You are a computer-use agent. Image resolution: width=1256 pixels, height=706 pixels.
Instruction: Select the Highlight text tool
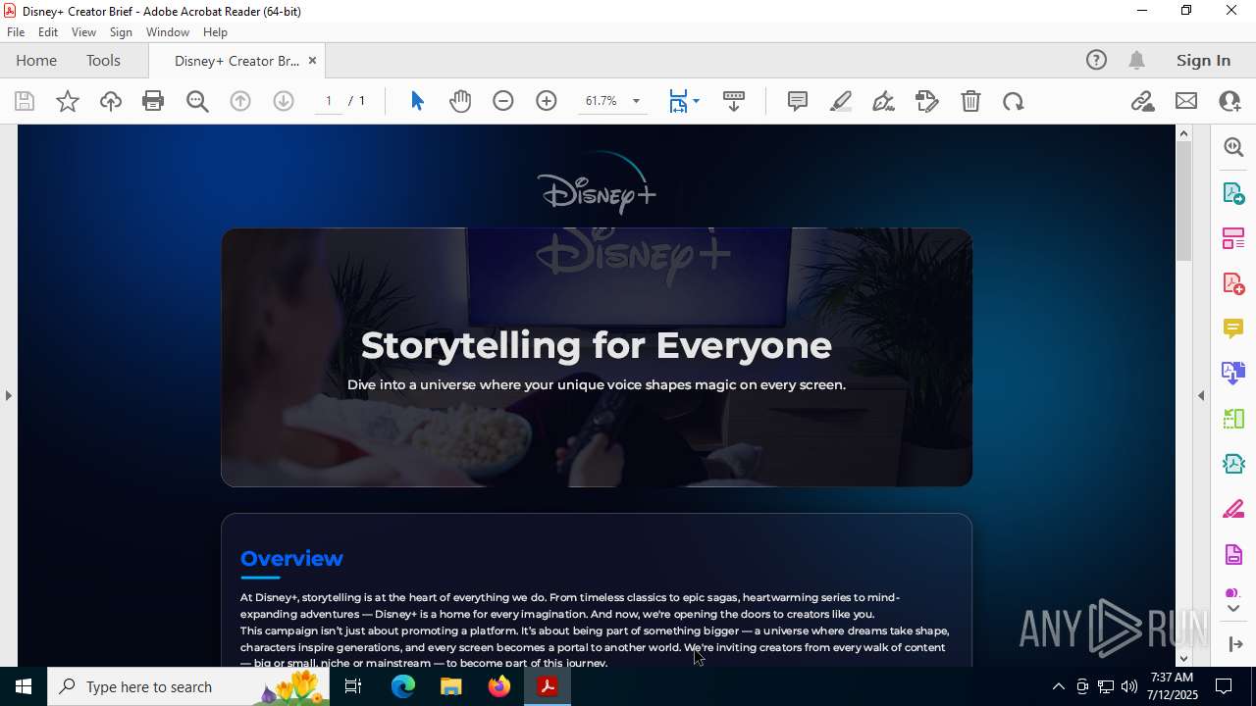841,101
